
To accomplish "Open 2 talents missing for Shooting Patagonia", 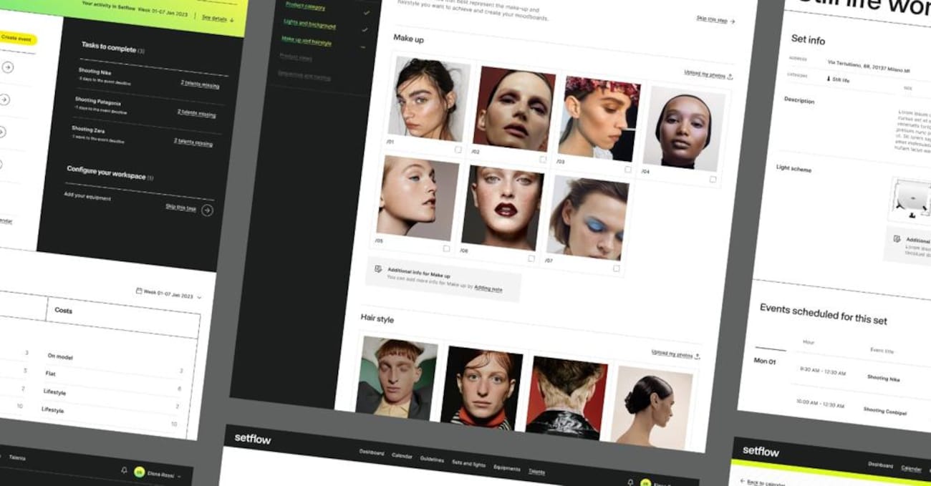I will [196, 113].
